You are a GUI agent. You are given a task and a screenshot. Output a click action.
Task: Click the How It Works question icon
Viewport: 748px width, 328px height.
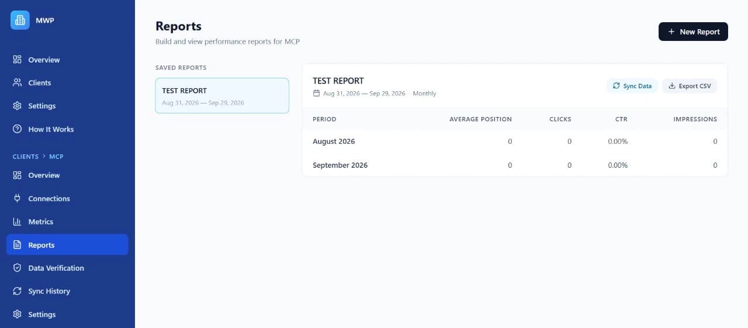click(17, 129)
